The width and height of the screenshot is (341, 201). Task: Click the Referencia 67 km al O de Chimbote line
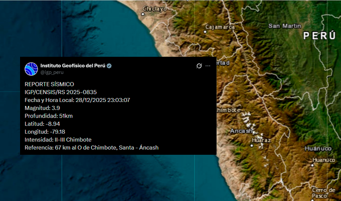click(92, 148)
